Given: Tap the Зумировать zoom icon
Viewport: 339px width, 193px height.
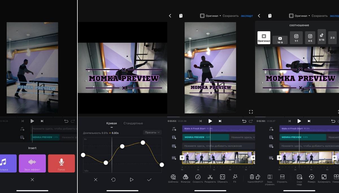Looking at the screenshot, I should pyautogui.click(x=324, y=177).
